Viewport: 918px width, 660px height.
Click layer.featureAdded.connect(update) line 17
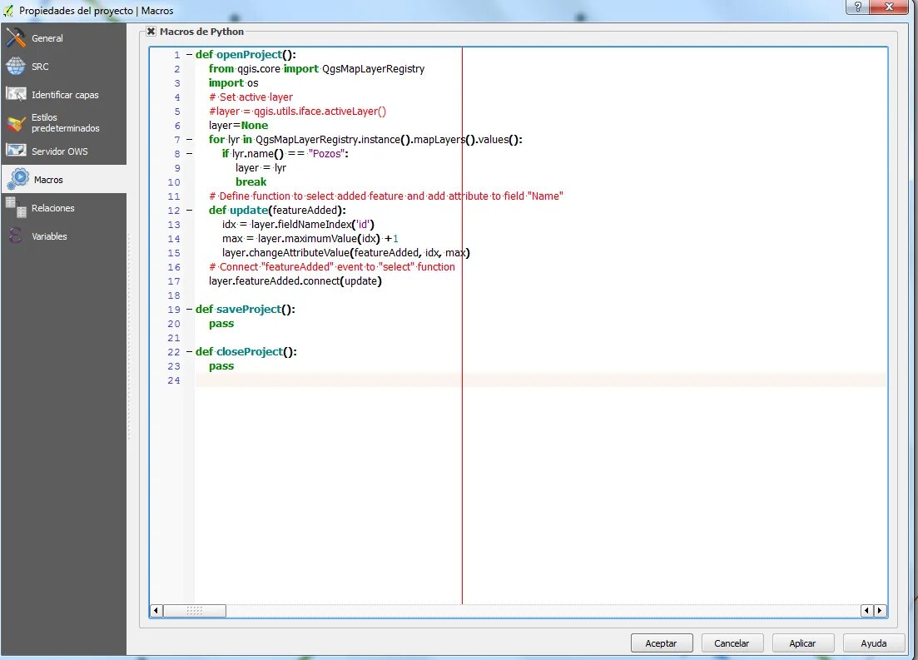click(x=295, y=281)
